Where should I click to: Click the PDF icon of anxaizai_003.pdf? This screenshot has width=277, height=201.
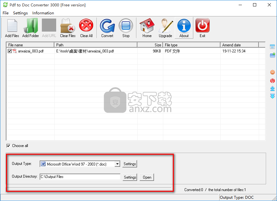pos(14,51)
